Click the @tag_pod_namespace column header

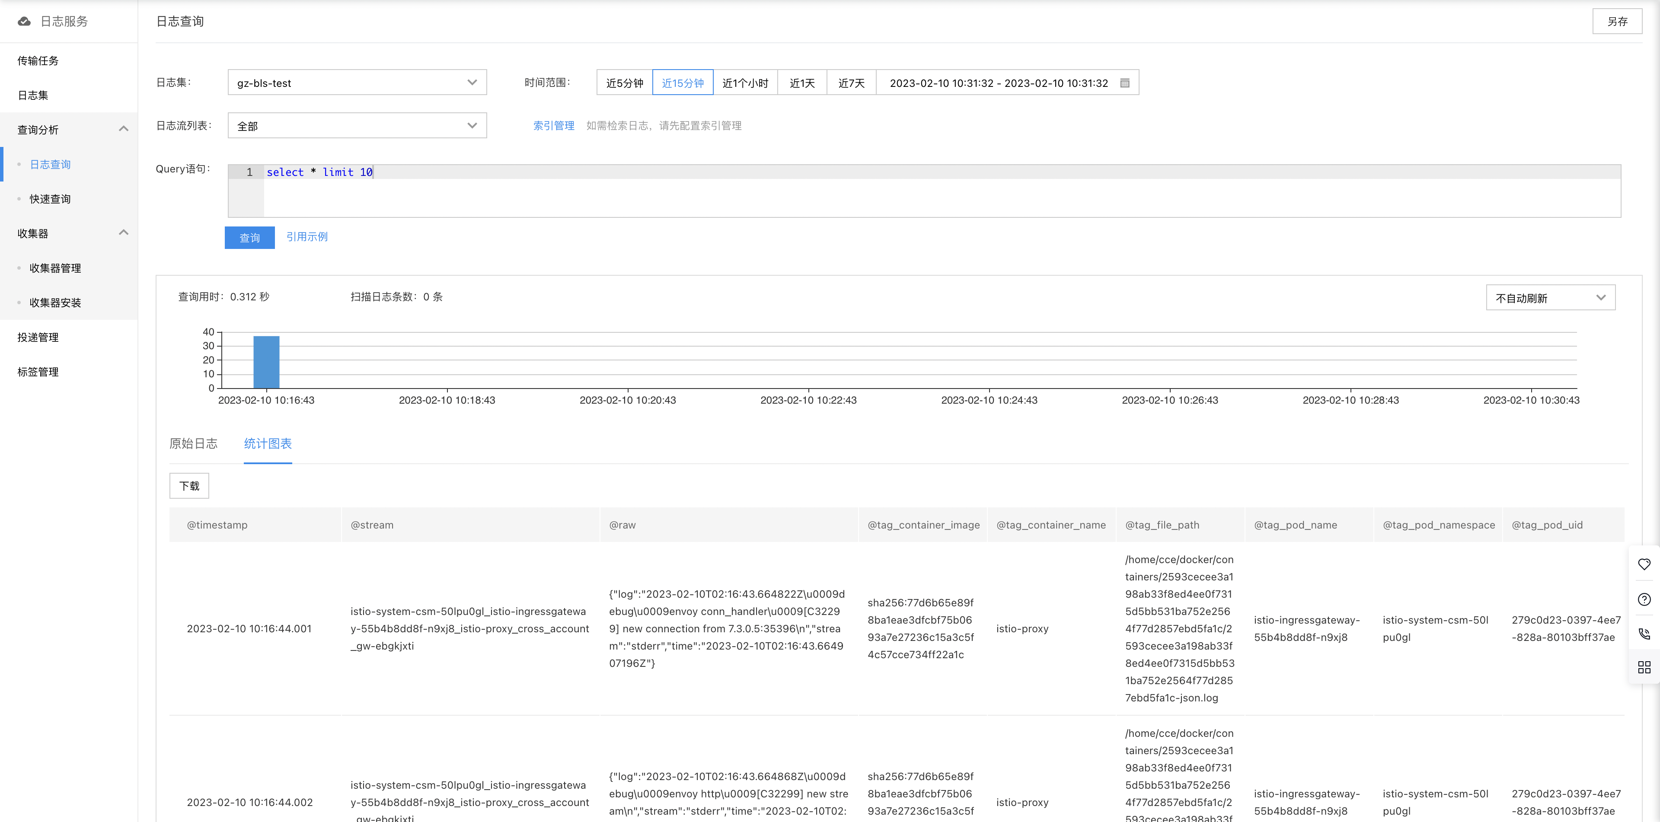click(x=1438, y=525)
